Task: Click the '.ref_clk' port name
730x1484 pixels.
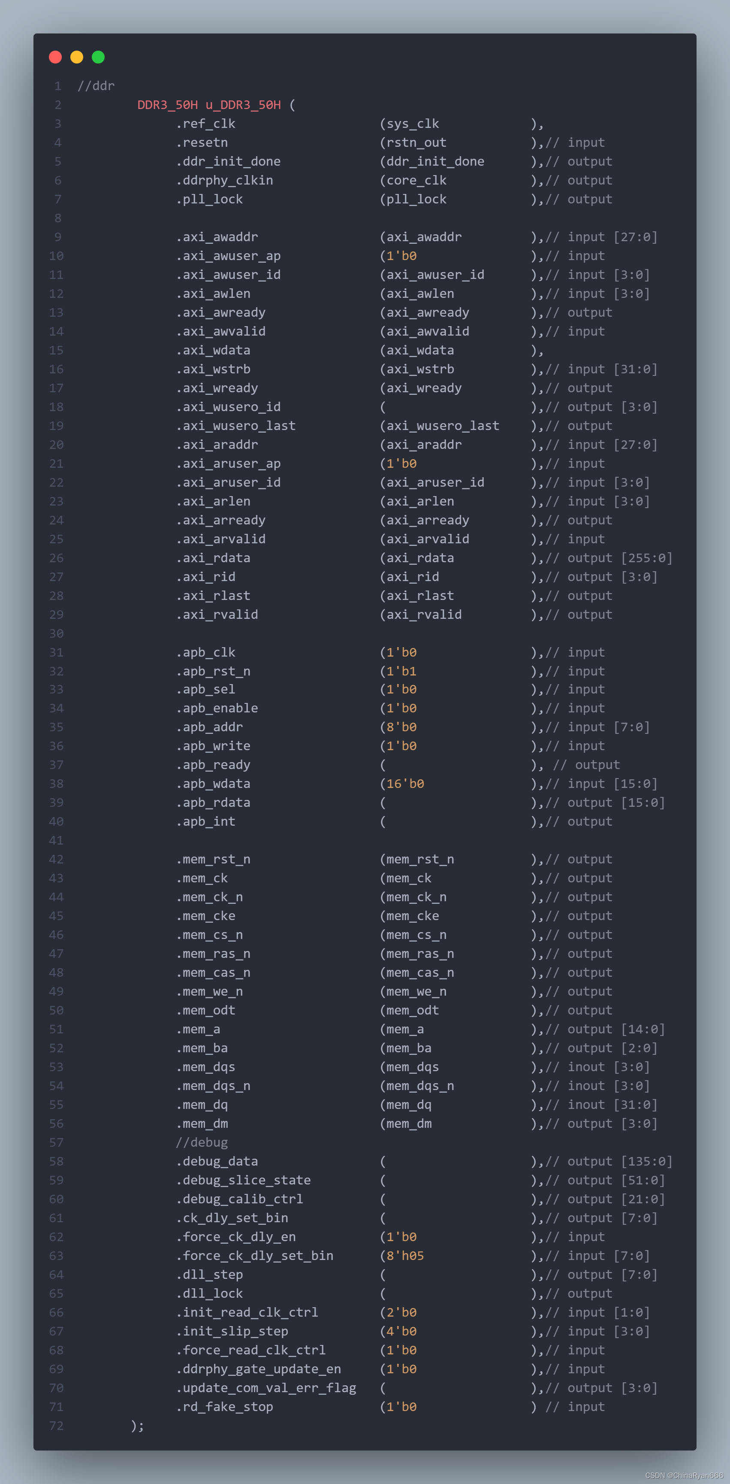Action: tap(205, 124)
